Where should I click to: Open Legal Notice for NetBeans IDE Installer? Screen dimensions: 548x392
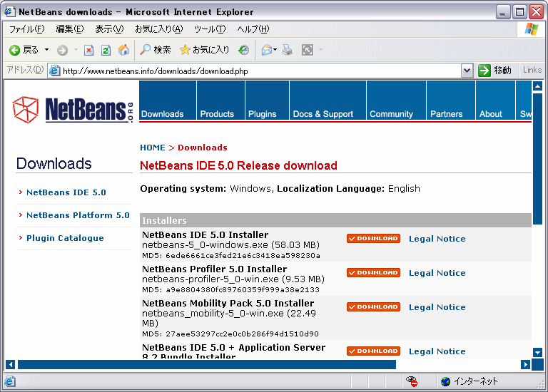pos(437,239)
